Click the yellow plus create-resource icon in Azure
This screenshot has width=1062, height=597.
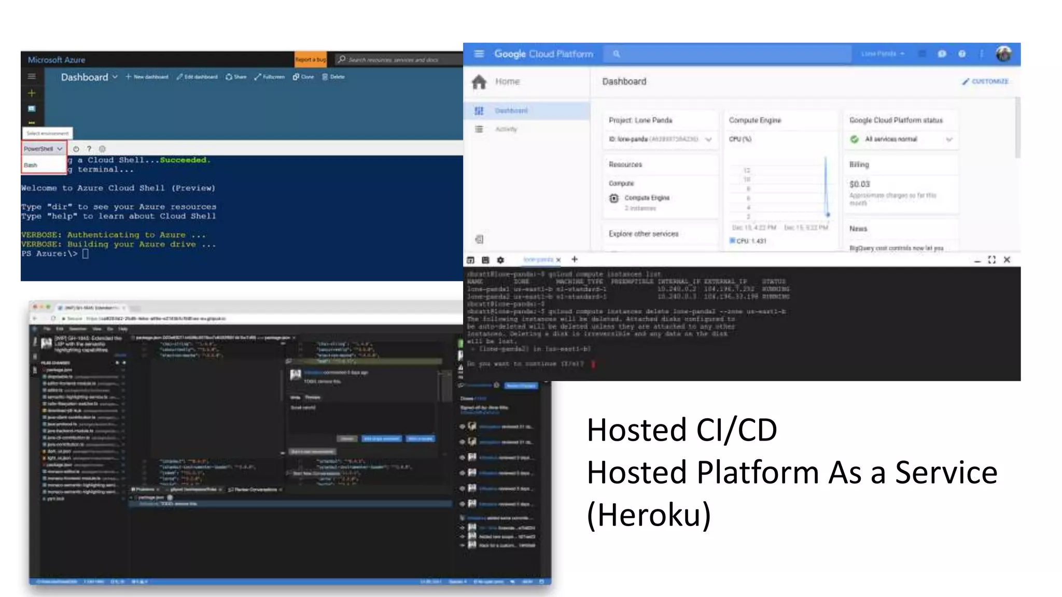(32, 93)
